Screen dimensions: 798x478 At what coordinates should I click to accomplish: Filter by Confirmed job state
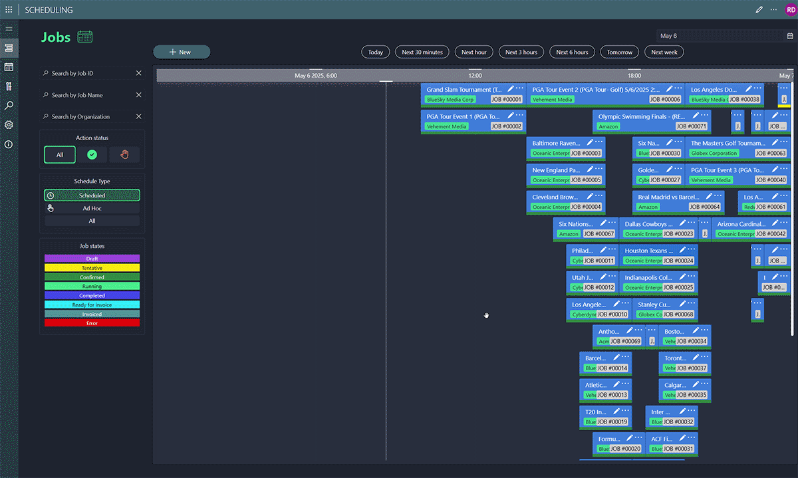[x=92, y=277]
